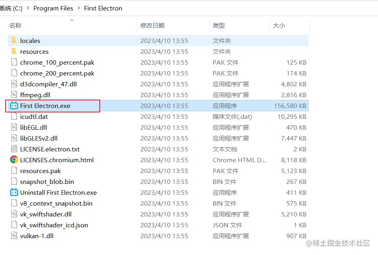
Task: Select file name Uninstall First Electron.exe
Action: [58, 192]
